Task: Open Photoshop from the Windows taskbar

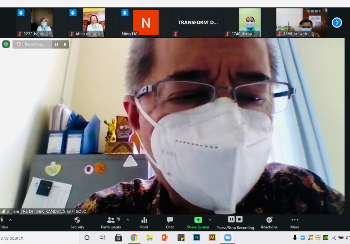Action: pos(197,238)
